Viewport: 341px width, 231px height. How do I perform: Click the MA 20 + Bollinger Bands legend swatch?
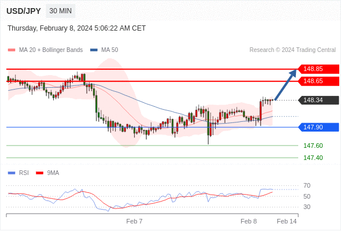(12, 50)
